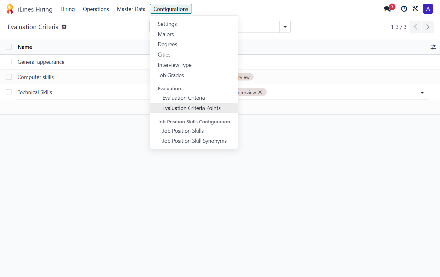
Task: Open the Master Data menu
Action: click(x=131, y=9)
